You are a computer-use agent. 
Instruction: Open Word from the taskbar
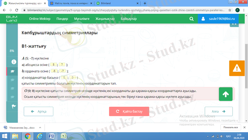coord(51,136)
